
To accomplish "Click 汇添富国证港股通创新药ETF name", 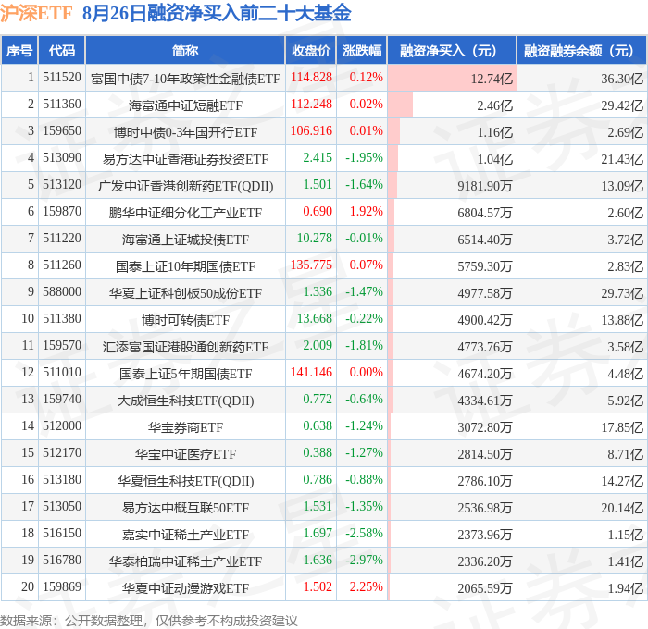I will 185,347.
